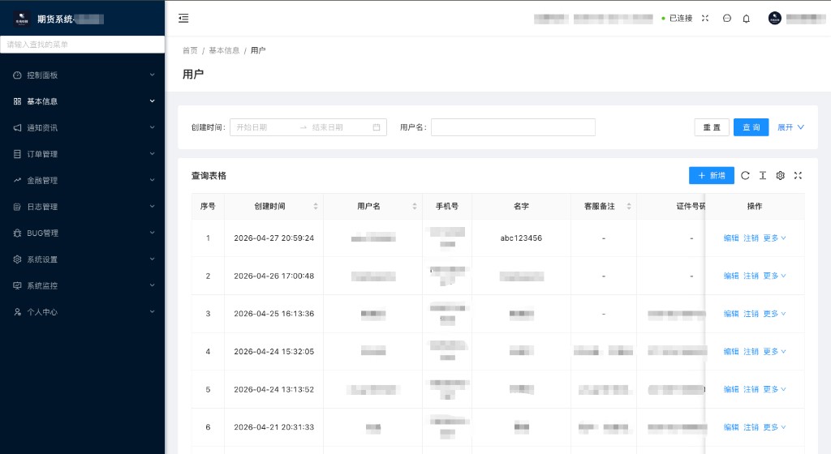Click 编辑 for row 1
This screenshot has height=454, width=831.
731,238
